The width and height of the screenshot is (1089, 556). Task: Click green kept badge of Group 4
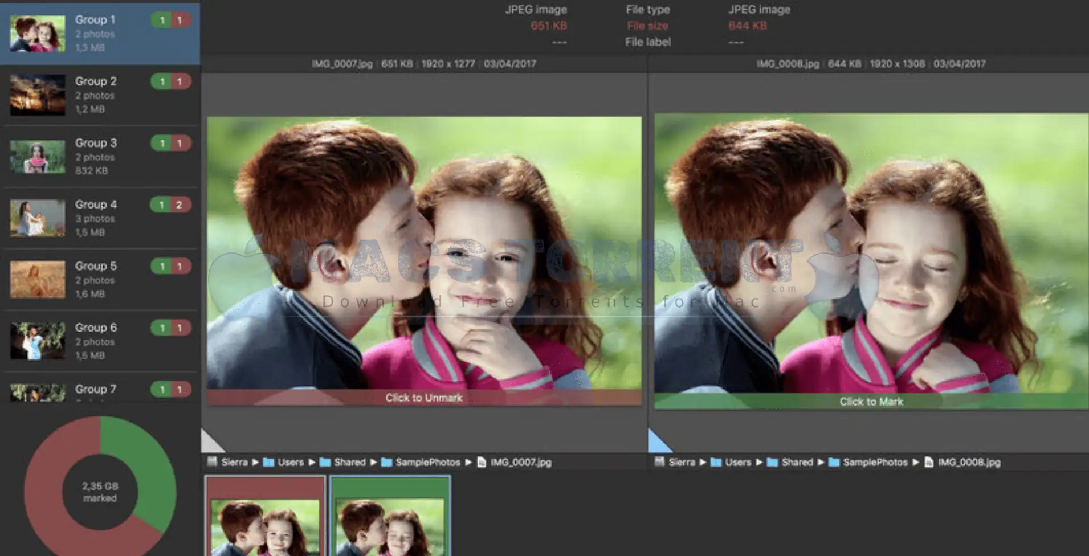click(x=161, y=205)
